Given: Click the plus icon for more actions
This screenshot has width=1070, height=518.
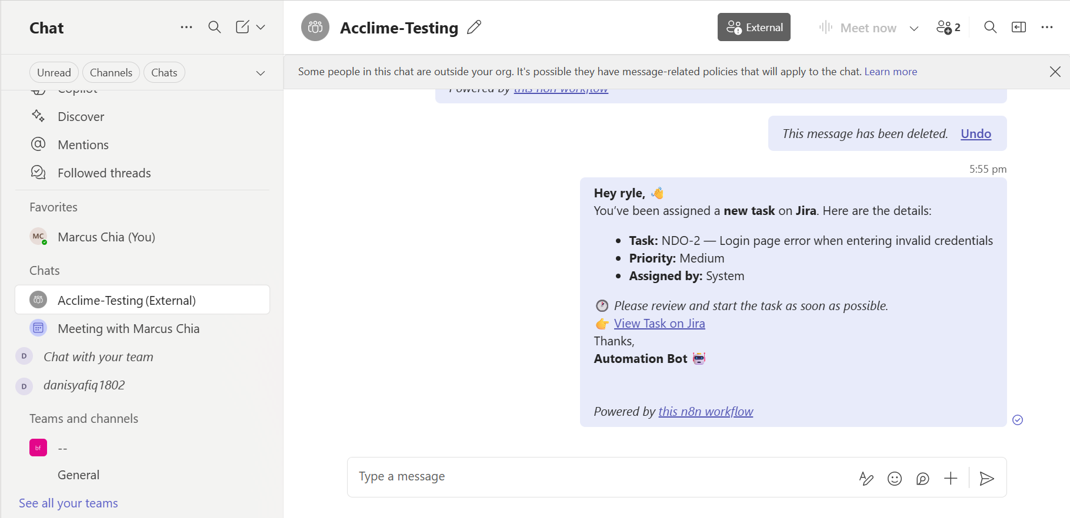Looking at the screenshot, I should tap(951, 479).
